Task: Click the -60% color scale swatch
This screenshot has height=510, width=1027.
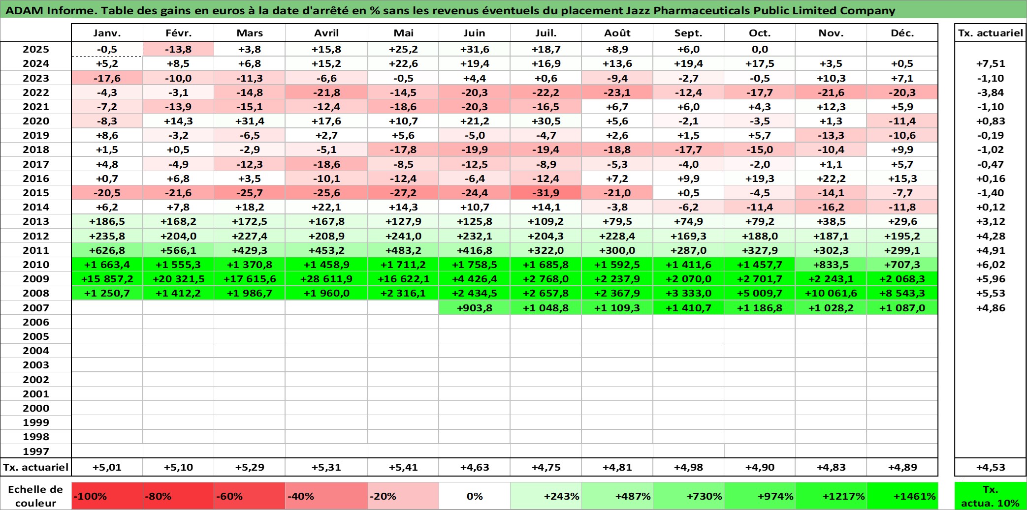Action: tap(250, 496)
